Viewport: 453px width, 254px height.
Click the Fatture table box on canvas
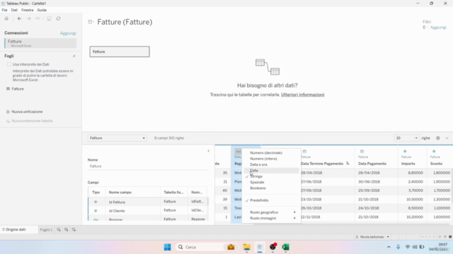[x=120, y=52]
